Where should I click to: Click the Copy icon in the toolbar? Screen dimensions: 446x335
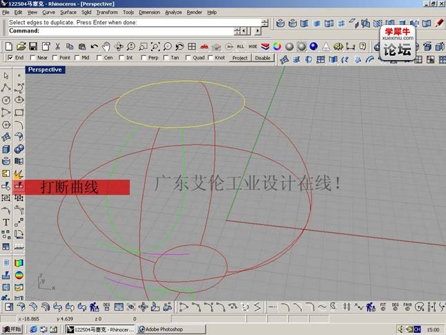(x=70, y=46)
